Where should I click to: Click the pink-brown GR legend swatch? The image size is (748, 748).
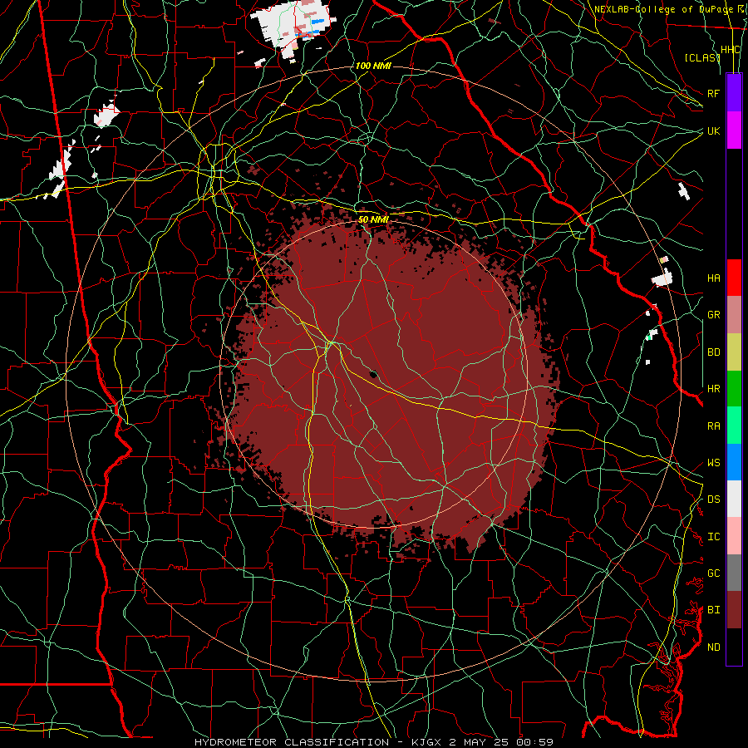[734, 315]
